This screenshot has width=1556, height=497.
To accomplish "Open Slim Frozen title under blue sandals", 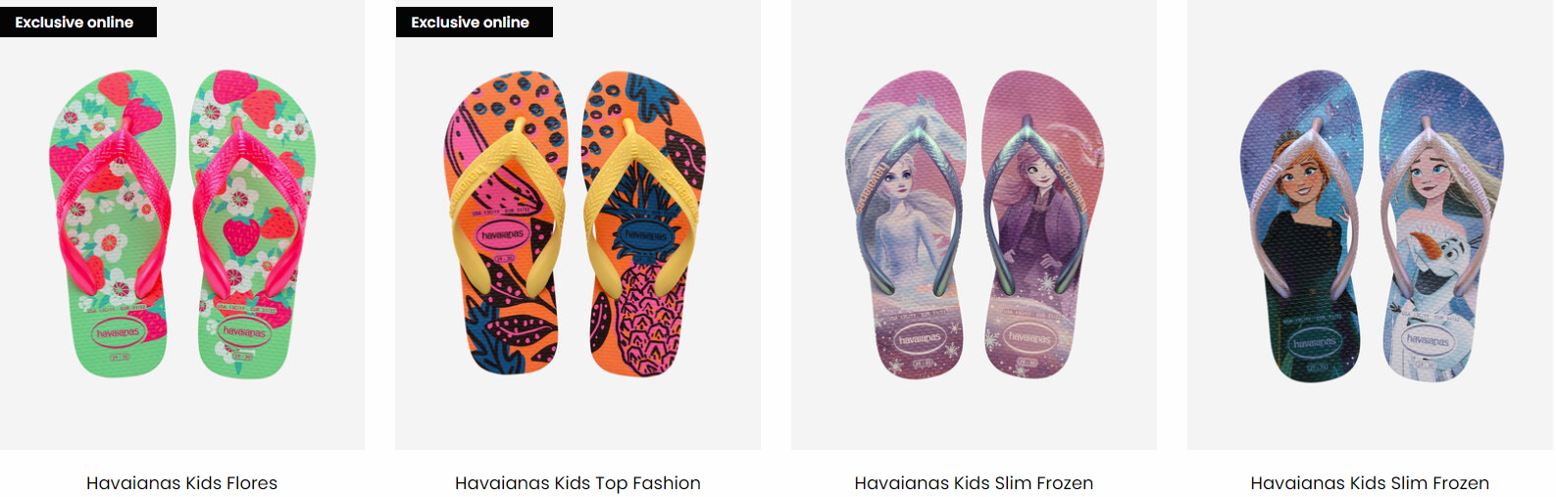I will (1370, 482).
